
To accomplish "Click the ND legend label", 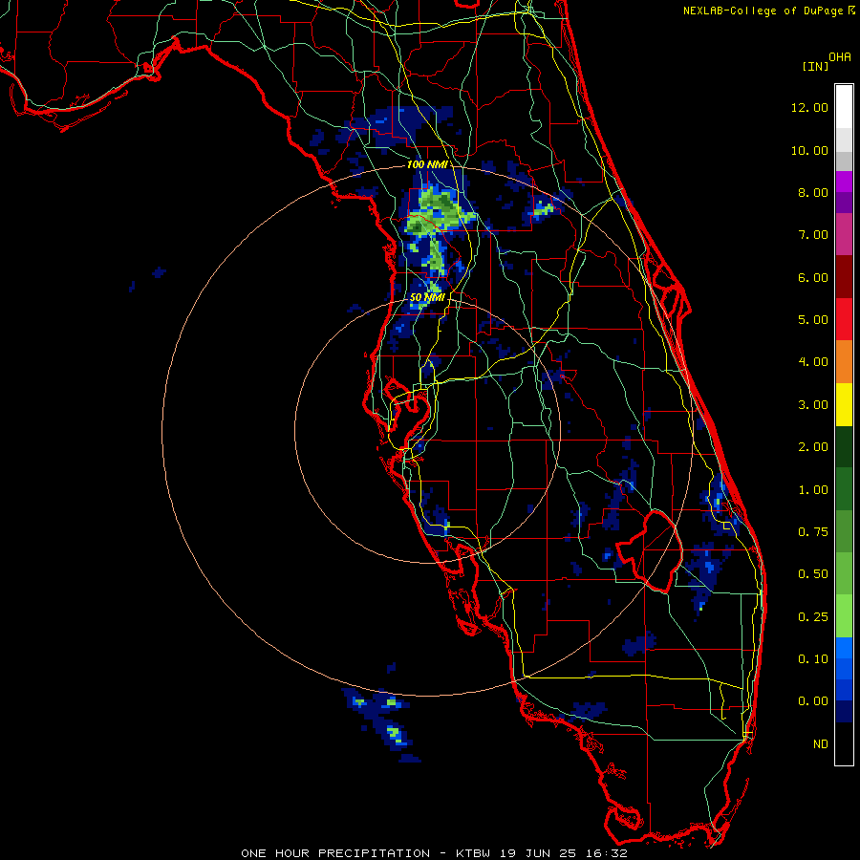I will pyautogui.click(x=821, y=744).
